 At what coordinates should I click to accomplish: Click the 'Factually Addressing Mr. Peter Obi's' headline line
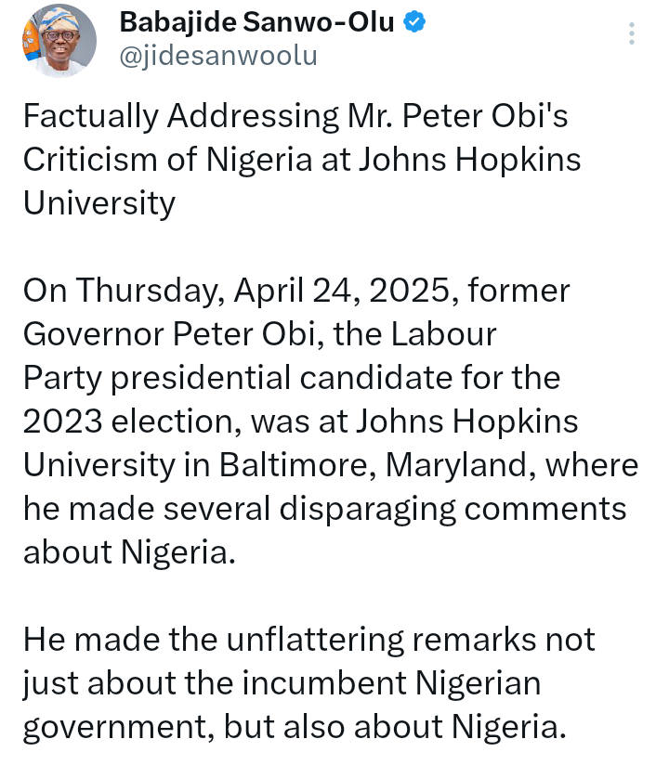(x=295, y=118)
